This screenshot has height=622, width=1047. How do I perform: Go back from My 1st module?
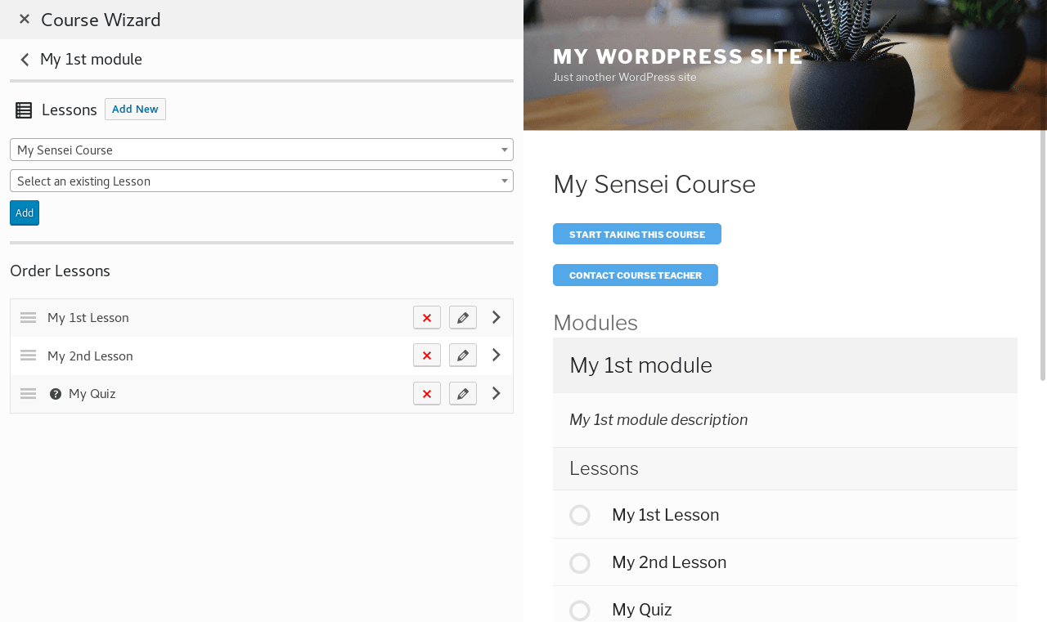point(25,60)
